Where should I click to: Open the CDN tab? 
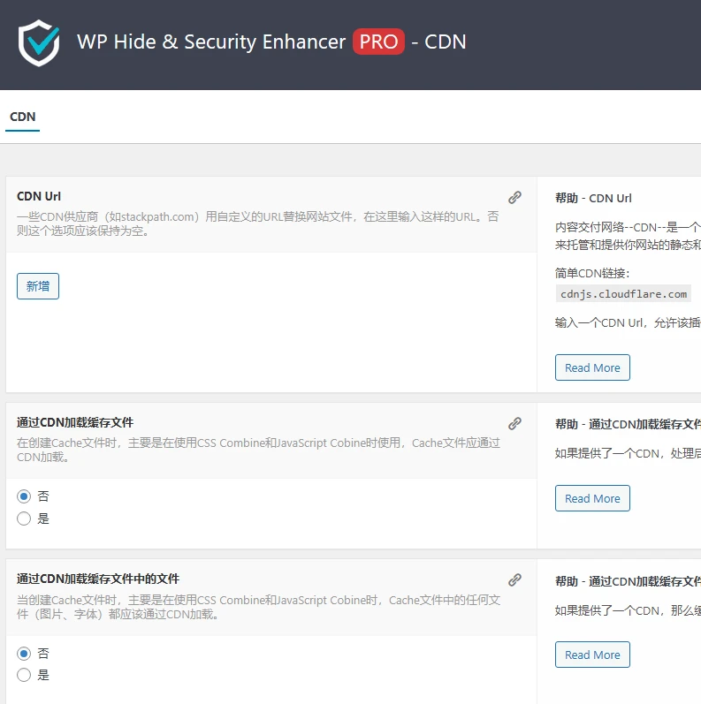click(22, 117)
